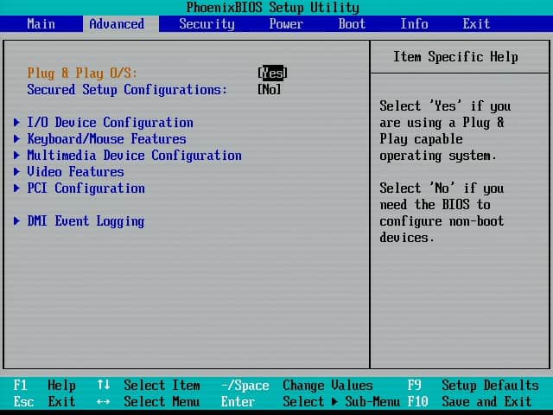553x415 pixels.
Task: Click the F10 key legend
Action: pos(417,401)
